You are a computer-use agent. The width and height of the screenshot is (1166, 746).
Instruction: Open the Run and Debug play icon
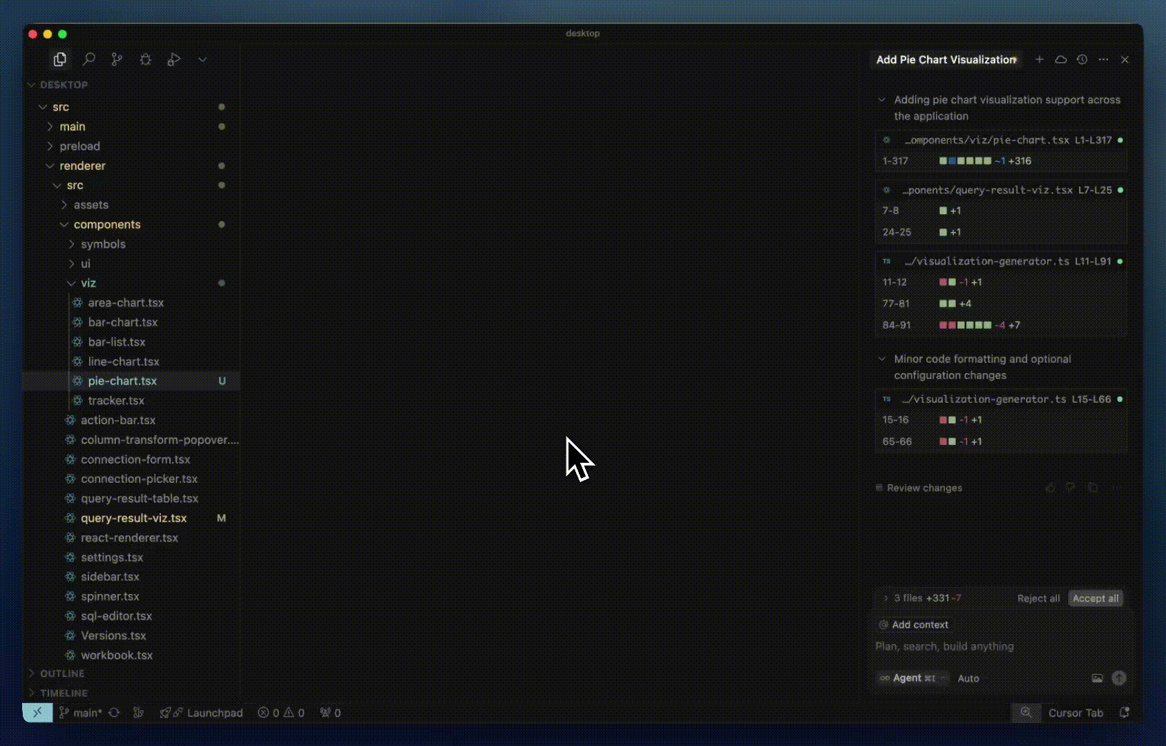coord(173,59)
